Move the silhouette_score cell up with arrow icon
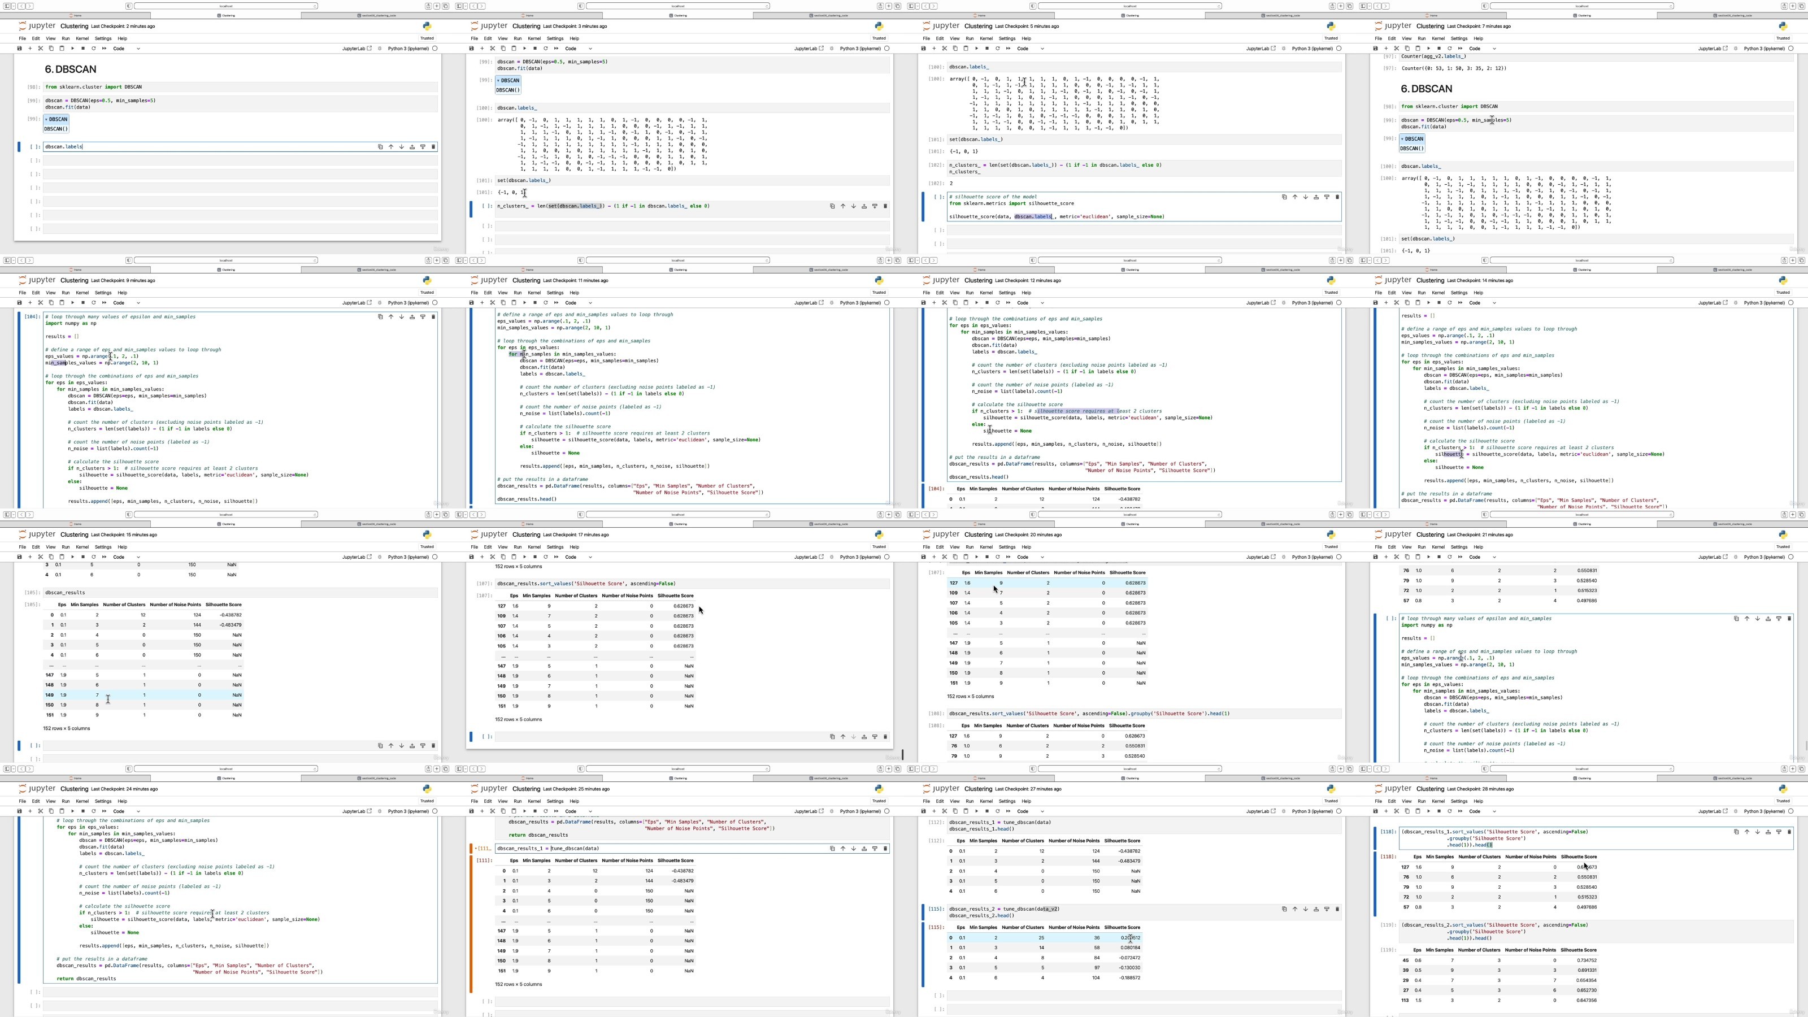 pyautogui.click(x=1295, y=197)
